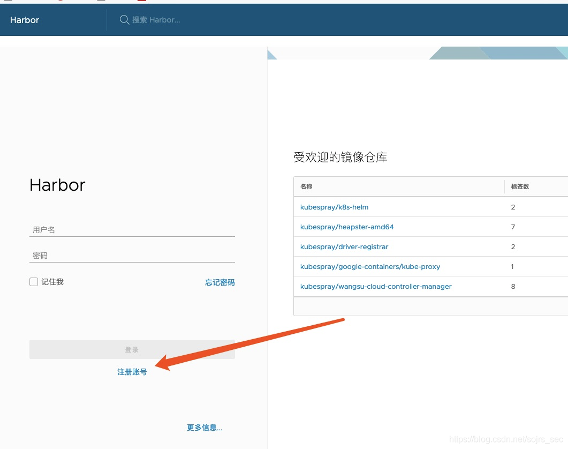Click the Harbor logo in header
568x449 pixels.
pos(24,20)
